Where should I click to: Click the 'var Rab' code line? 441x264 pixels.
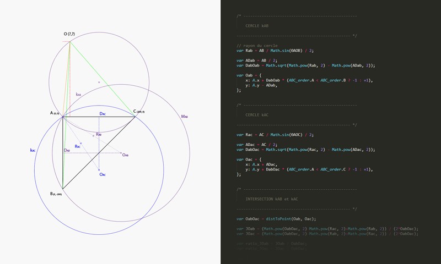tap(275, 51)
